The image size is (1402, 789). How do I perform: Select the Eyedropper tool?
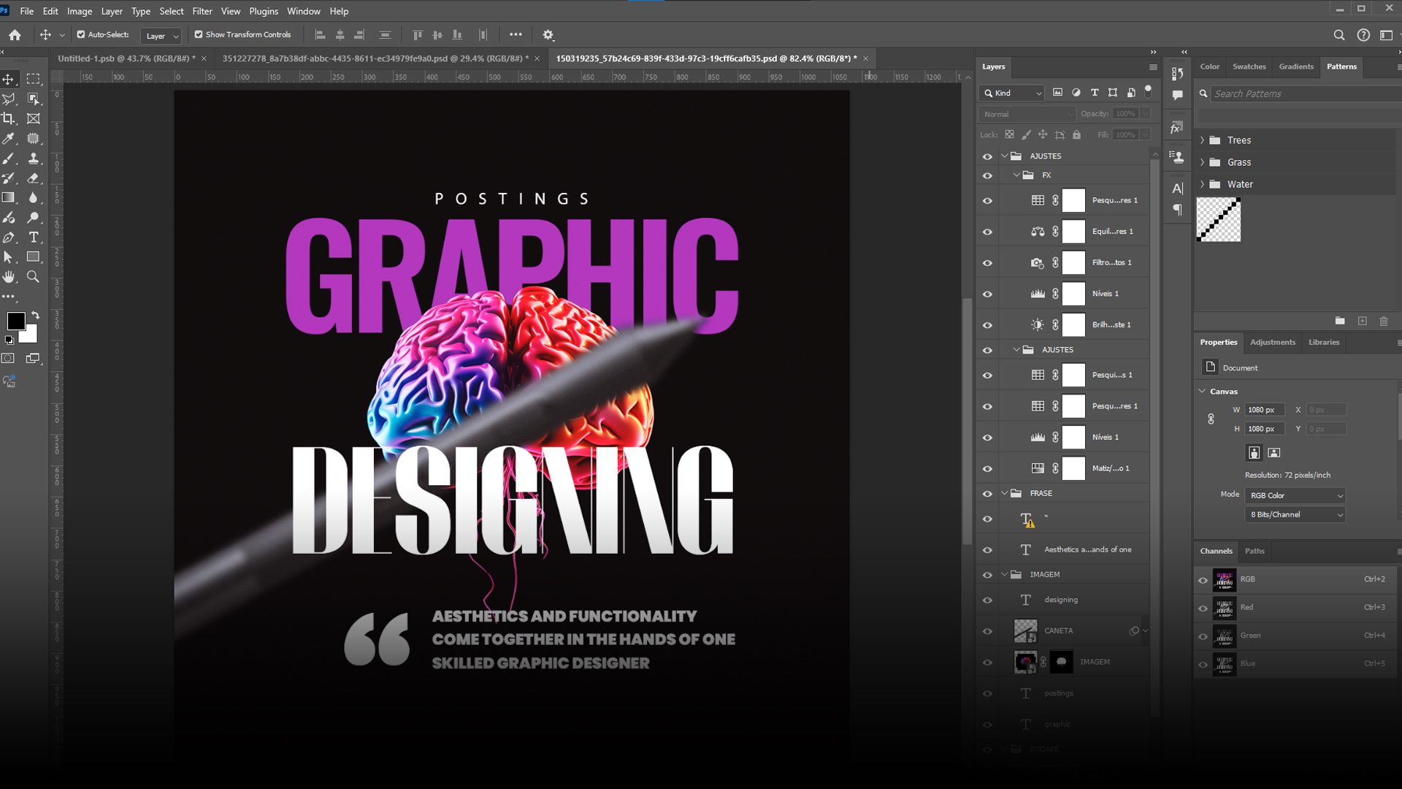pos(9,138)
